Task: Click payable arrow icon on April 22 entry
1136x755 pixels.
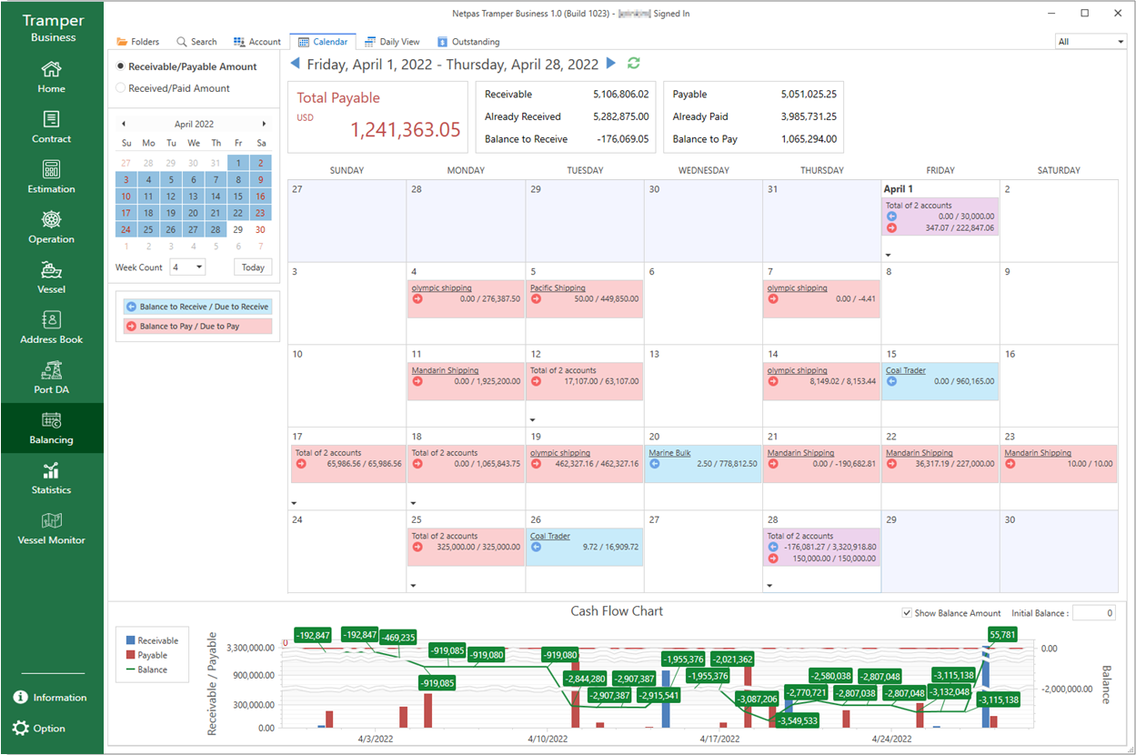Action: point(891,464)
